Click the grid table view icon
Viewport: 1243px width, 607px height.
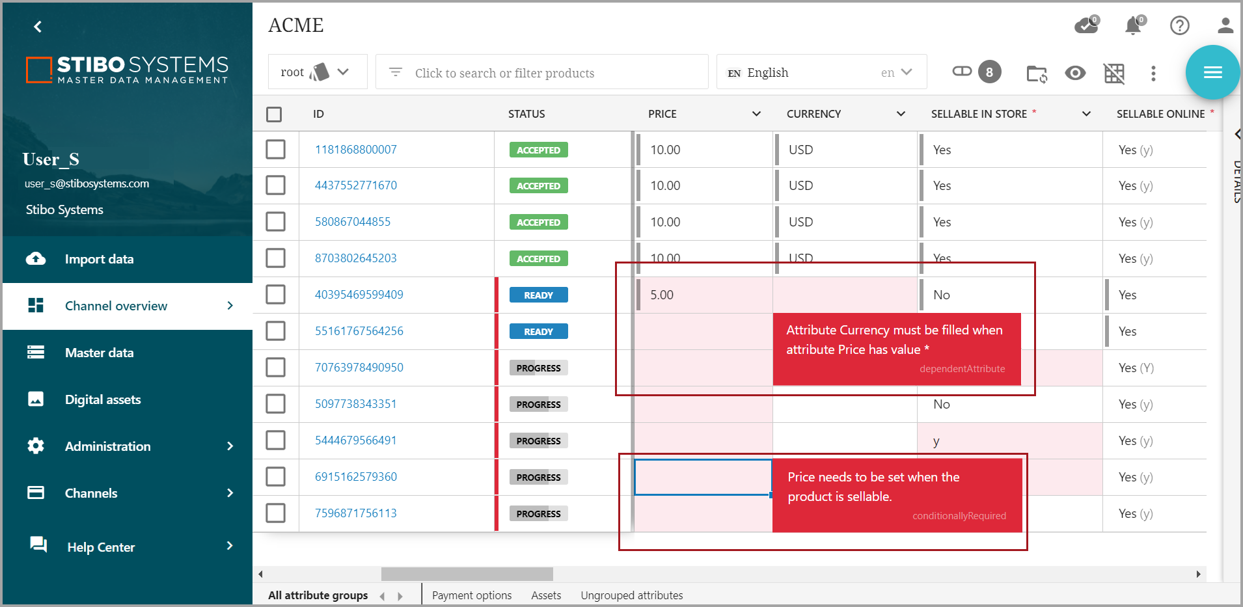pyautogui.click(x=1113, y=74)
